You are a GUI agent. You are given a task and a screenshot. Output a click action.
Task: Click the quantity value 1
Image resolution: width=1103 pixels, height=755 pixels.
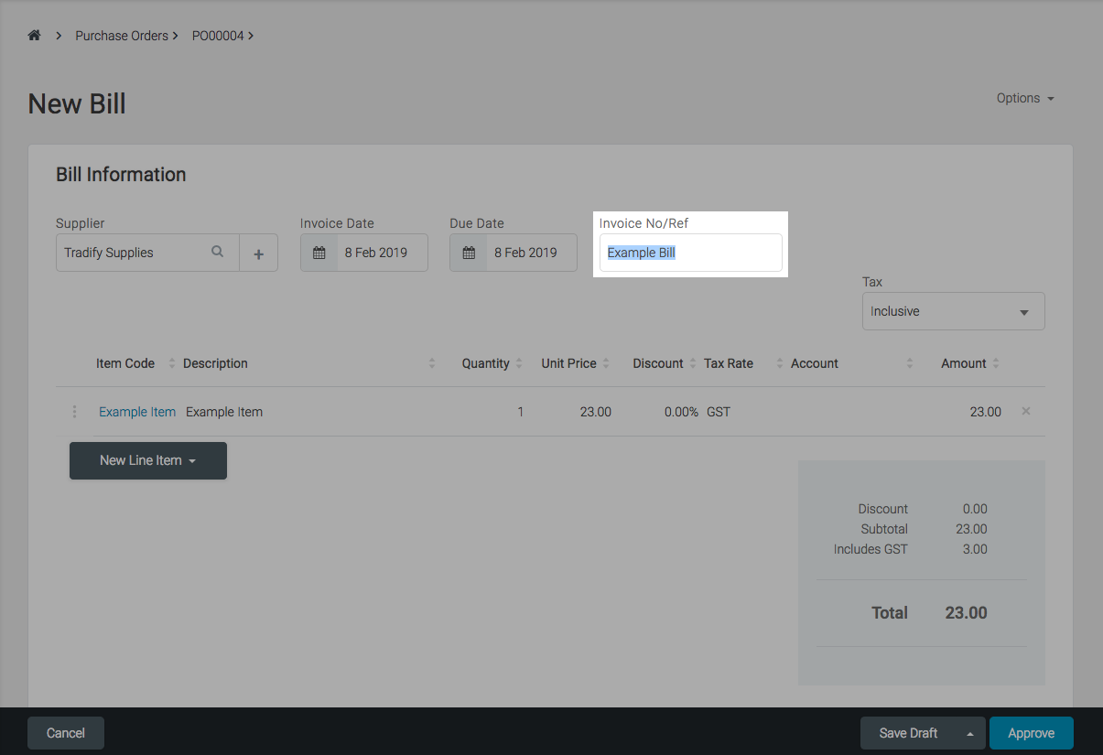[x=521, y=412]
